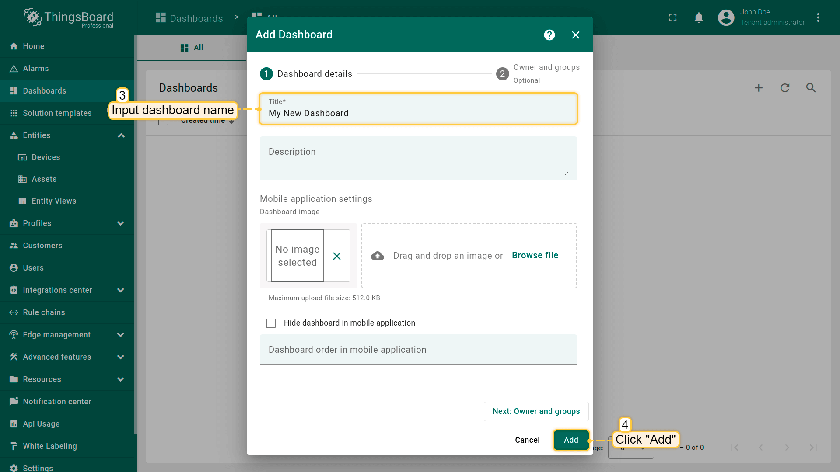
Task: Click the help question mark icon
Action: pyautogui.click(x=549, y=35)
